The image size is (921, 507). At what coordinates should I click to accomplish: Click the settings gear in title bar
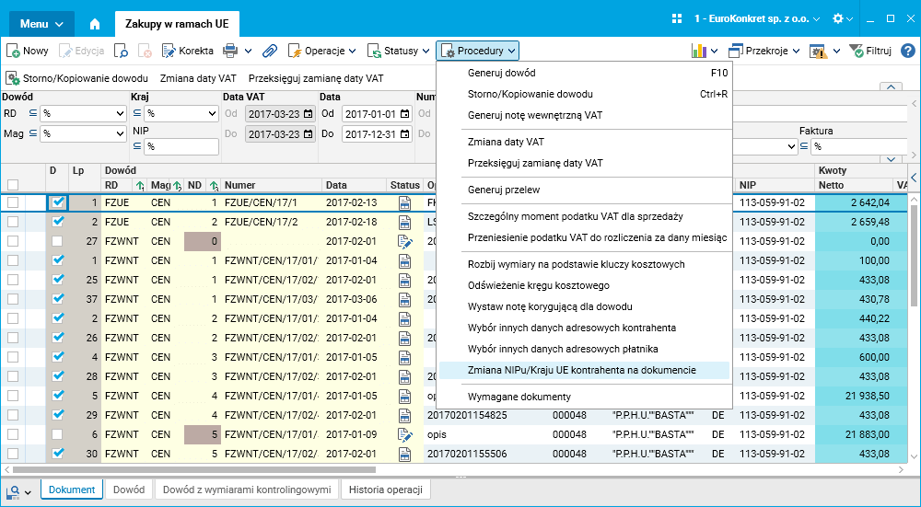click(x=837, y=18)
